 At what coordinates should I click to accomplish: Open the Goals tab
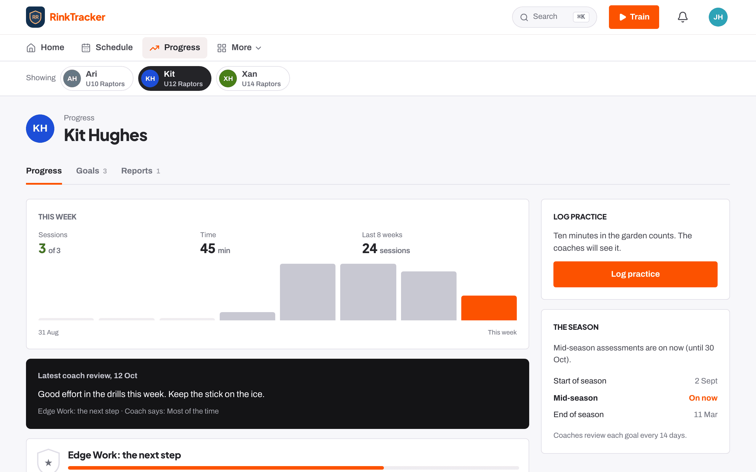coord(92,171)
